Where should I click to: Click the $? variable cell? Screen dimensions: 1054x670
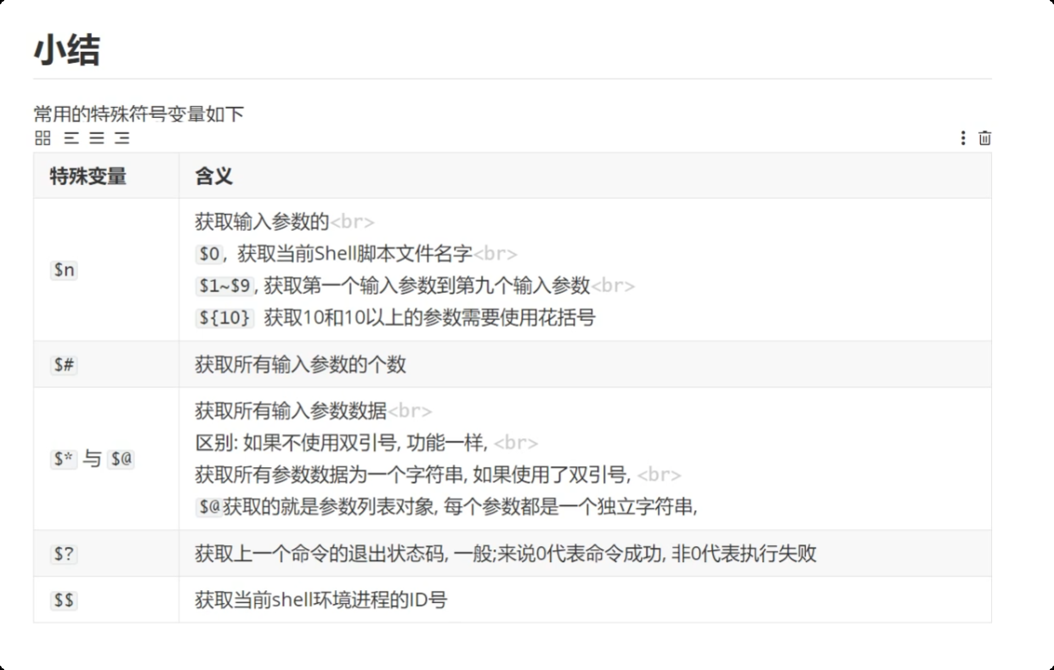tap(106, 554)
